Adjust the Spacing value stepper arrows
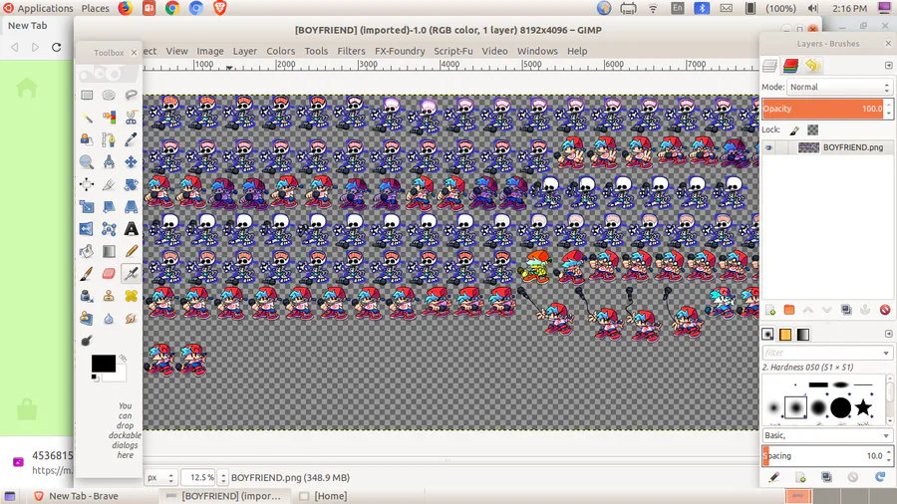 pos(888,455)
